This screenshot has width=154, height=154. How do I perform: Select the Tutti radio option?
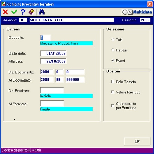[113, 40]
